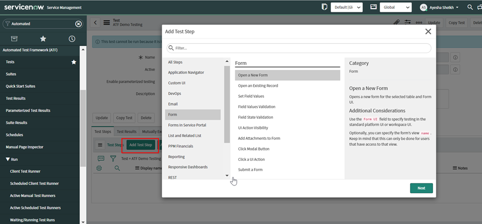Choose Submit a Form step
Viewport: 482px width, 224px height.
pyautogui.click(x=287, y=170)
